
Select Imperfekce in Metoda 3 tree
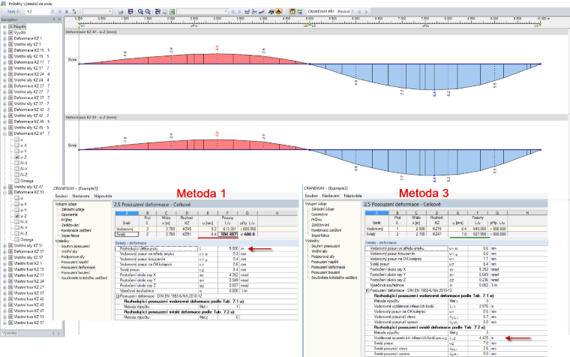point(320,235)
